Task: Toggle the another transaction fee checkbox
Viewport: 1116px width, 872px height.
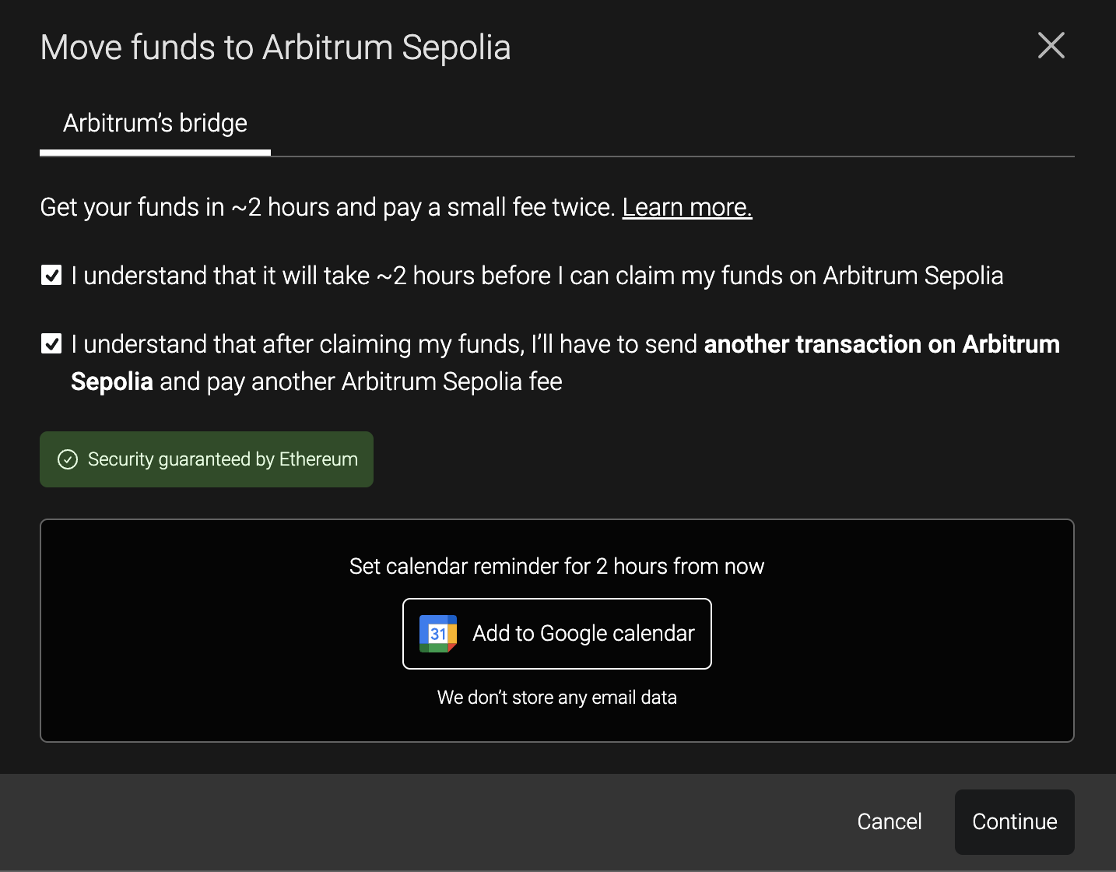Action: click(x=51, y=344)
